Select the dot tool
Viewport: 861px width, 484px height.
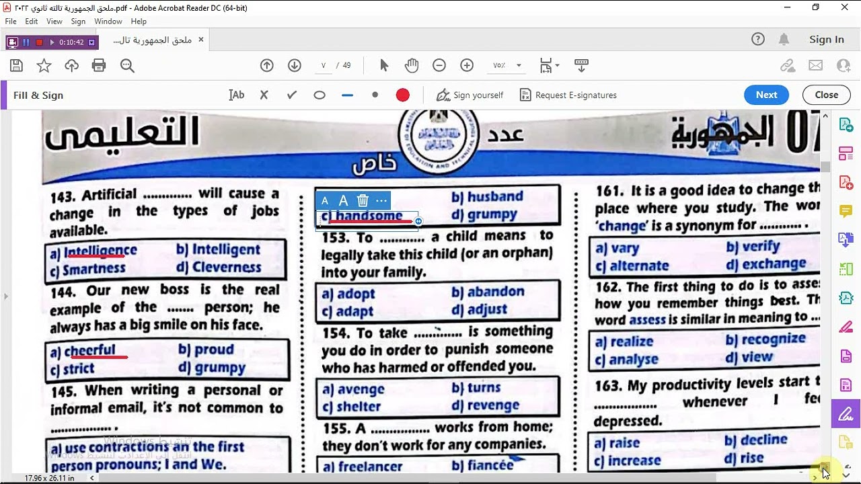tap(375, 95)
